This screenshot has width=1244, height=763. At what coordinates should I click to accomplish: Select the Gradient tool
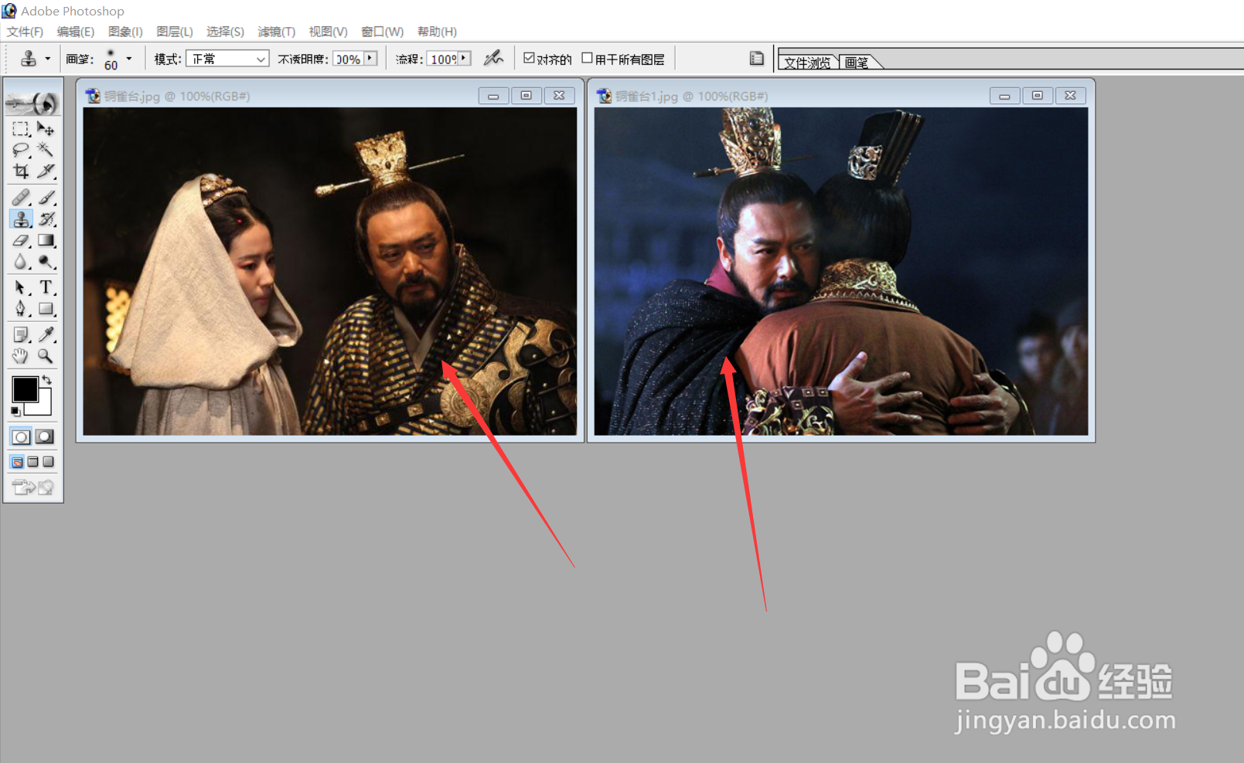pyautogui.click(x=46, y=240)
